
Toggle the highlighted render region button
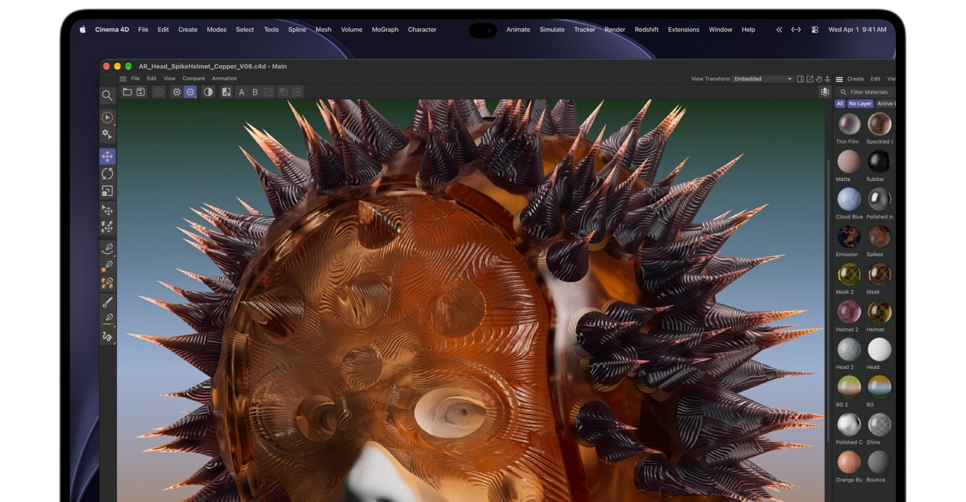(x=190, y=92)
